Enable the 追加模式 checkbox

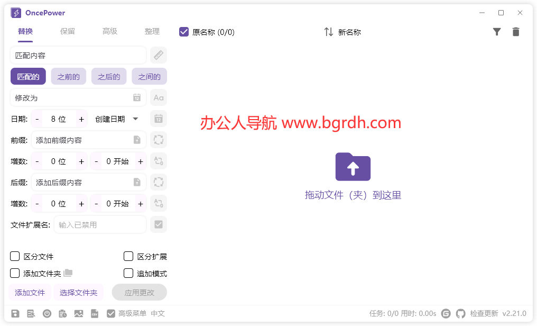coord(128,273)
